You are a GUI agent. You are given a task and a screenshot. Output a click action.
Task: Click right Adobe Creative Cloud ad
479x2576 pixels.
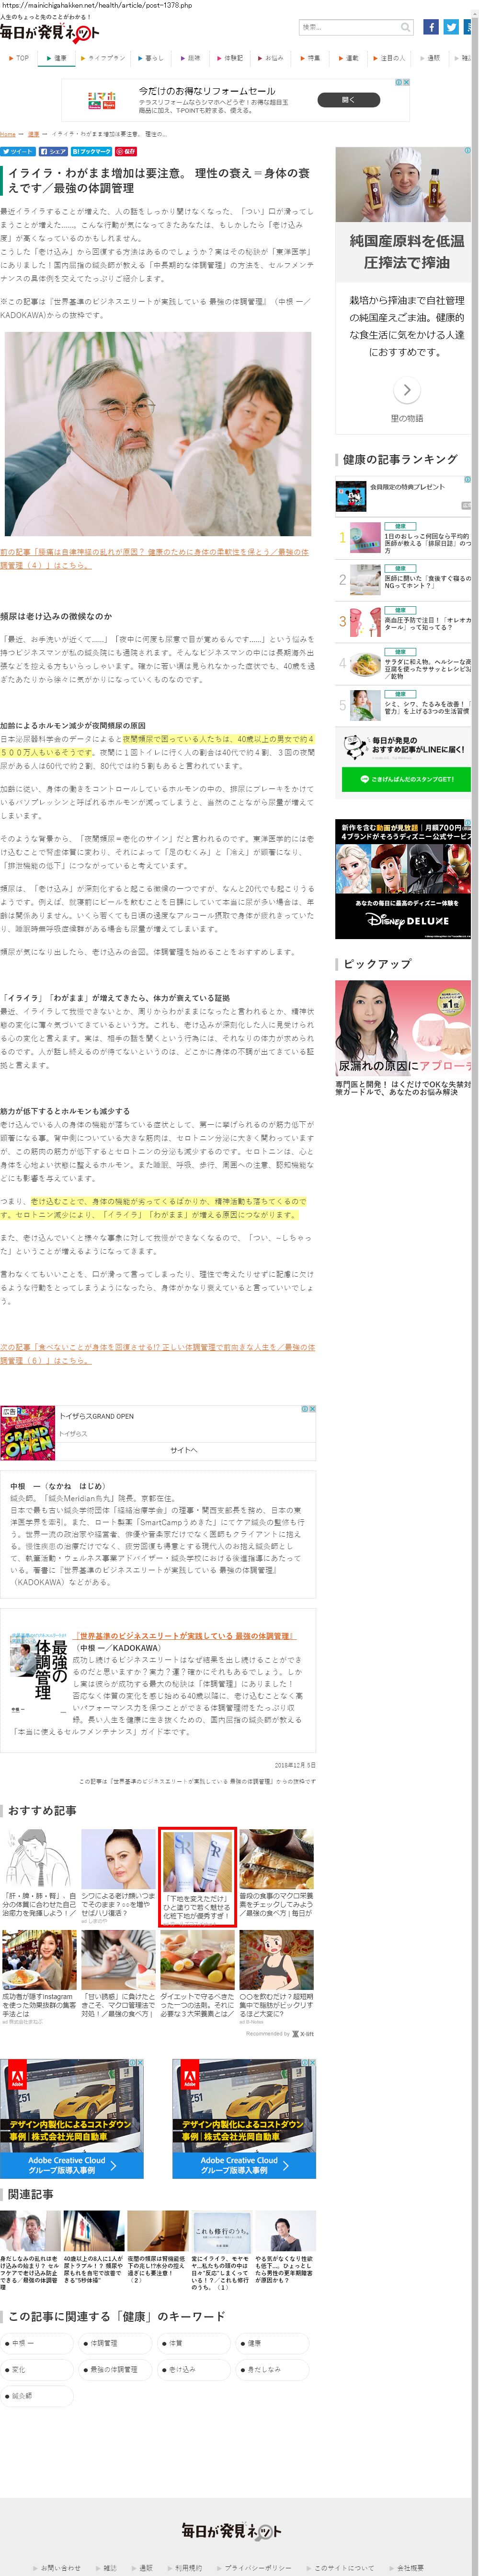coord(243,2118)
